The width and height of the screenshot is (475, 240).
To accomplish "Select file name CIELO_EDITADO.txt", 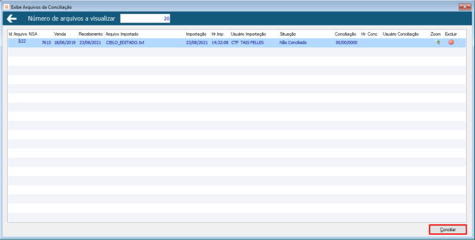I will tap(125, 43).
